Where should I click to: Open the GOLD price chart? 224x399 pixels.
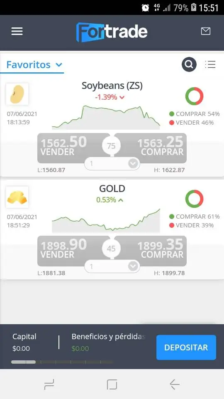[106, 220]
